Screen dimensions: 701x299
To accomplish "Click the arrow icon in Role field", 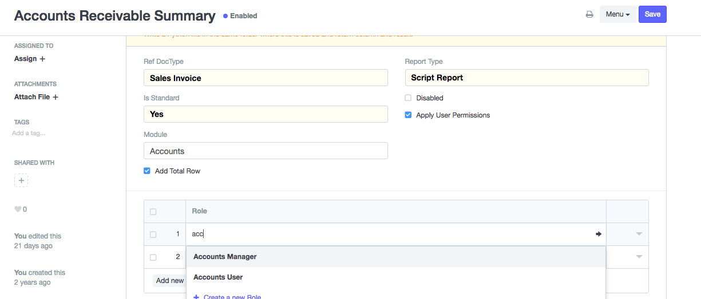I will click(599, 234).
